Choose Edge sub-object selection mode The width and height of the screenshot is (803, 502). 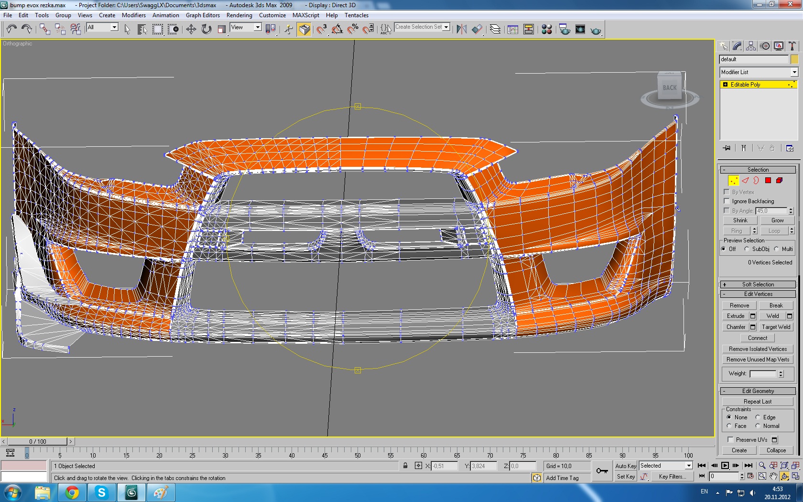[745, 181]
